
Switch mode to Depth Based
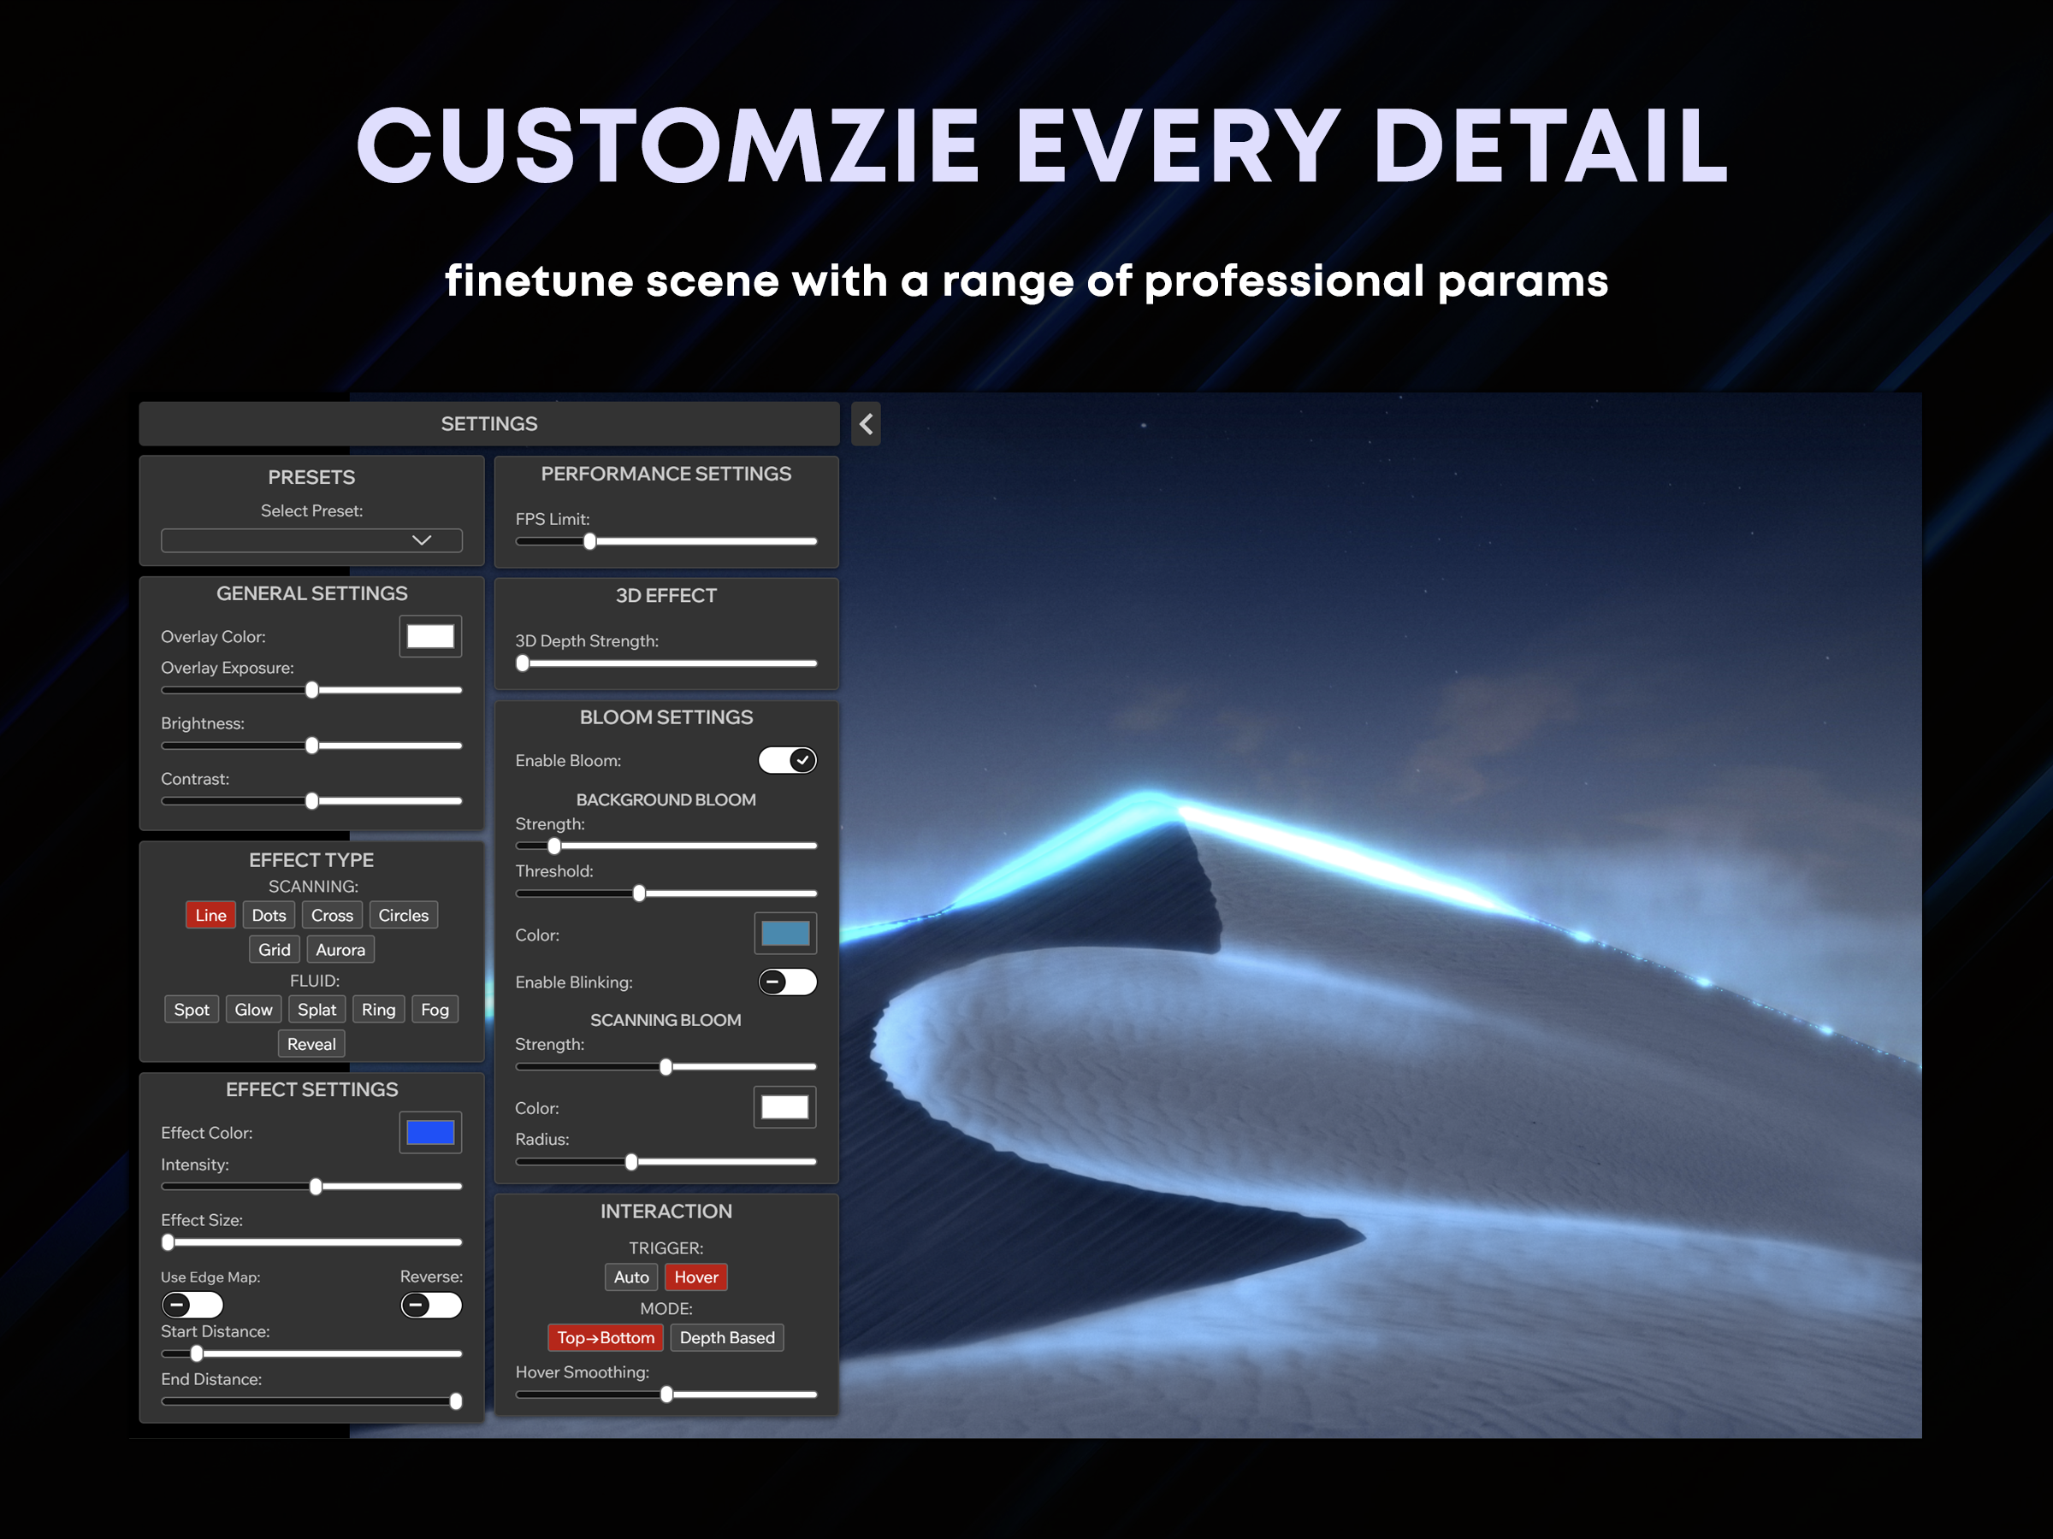point(727,1336)
